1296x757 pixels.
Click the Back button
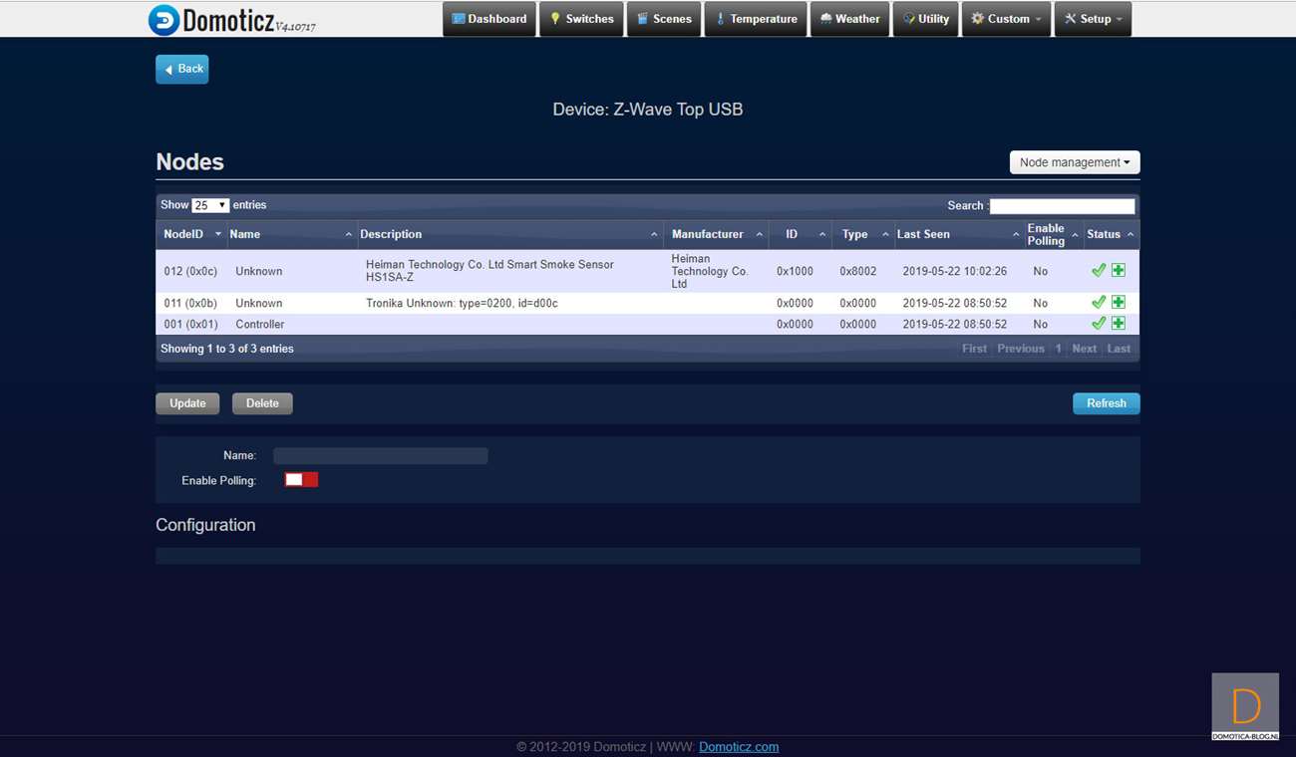[182, 69]
